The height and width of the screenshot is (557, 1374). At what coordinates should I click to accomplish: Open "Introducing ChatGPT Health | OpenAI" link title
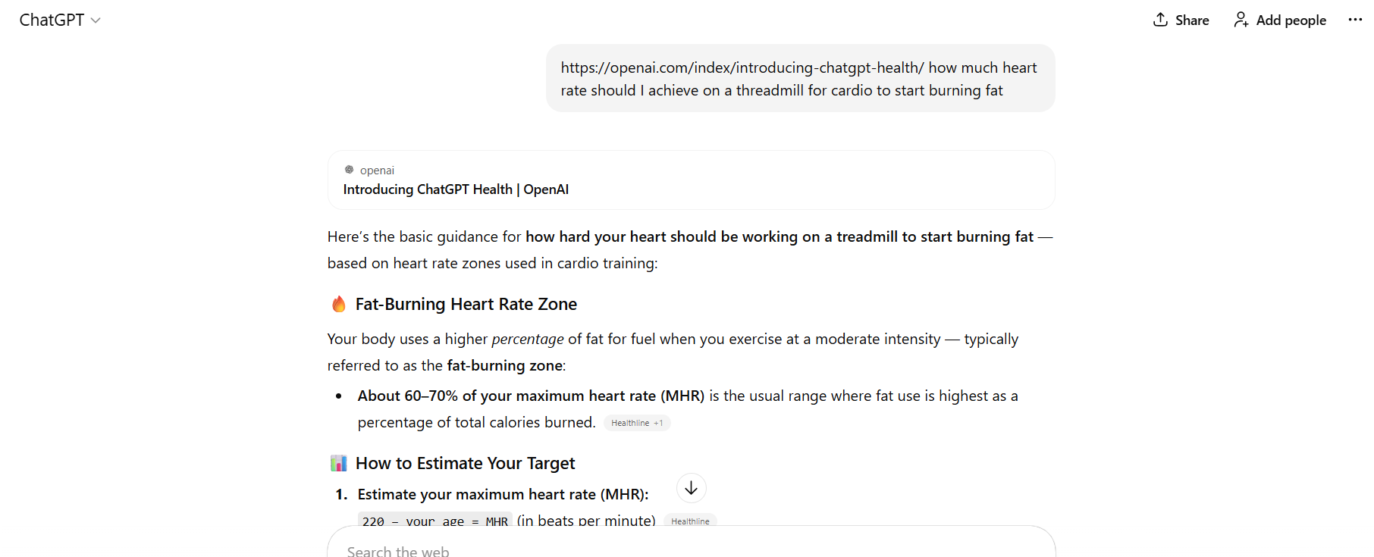click(x=456, y=189)
